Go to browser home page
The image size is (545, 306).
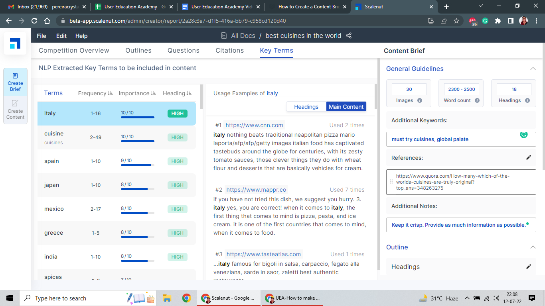[x=47, y=21]
